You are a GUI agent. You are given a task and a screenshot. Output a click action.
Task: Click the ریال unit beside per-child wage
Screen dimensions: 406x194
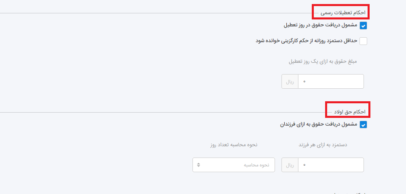(x=290, y=165)
